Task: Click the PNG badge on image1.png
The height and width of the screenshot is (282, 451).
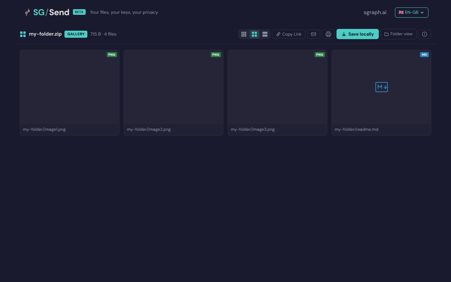Action: coord(112,55)
